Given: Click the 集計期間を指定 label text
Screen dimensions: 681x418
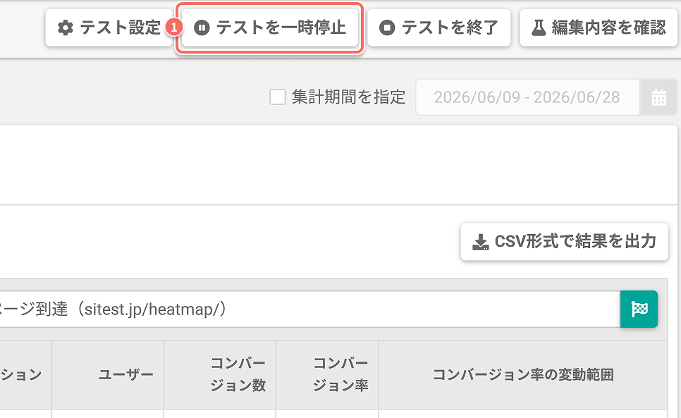Looking at the screenshot, I should click(x=348, y=97).
